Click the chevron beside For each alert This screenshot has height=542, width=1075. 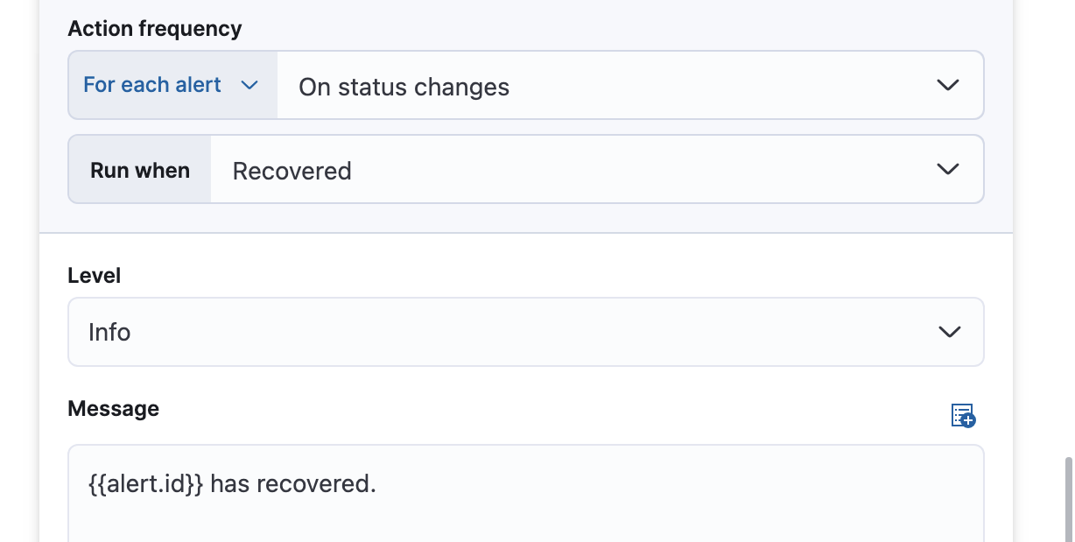[x=250, y=85]
